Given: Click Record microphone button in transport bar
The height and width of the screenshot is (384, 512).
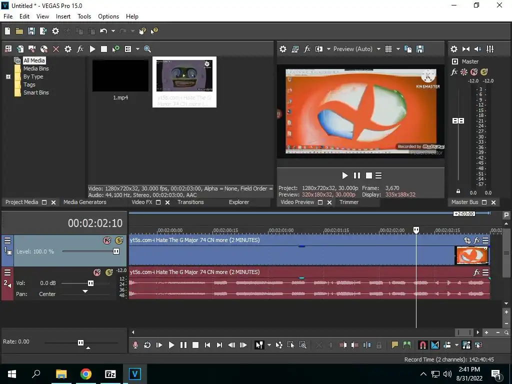Looking at the screenshot, I should pyautogui.click(x=135, y=345).
